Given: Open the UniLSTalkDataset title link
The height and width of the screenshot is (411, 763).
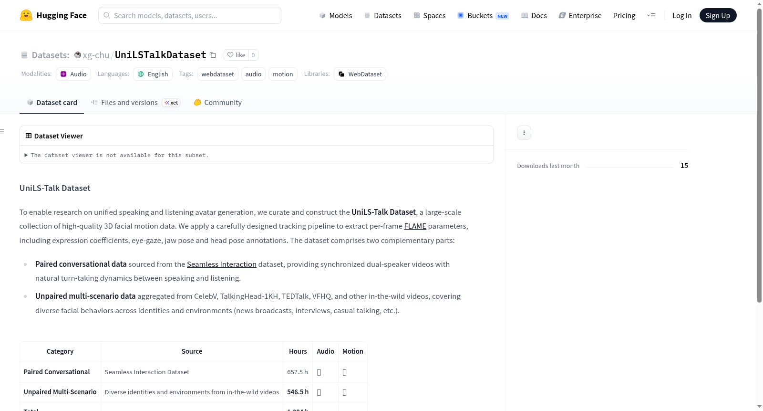Looking at the screenshot, I should (x=161, y=55).
